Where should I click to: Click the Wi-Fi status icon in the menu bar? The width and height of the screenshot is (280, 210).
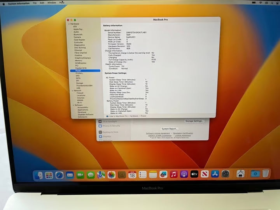261,3
